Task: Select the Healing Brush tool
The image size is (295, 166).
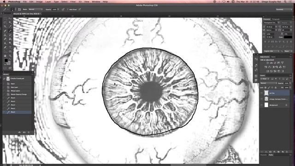Action: pyautogui.click(x=5, y=31)
